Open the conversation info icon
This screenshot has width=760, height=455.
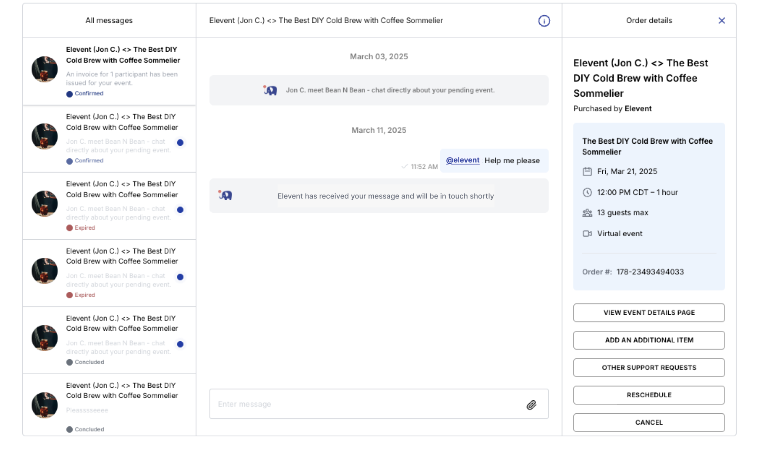(544, 21)
